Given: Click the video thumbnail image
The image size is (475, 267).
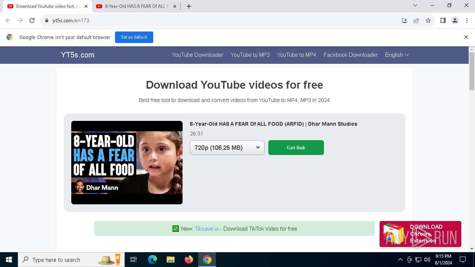Looking at the screenshot, I should (x=127, y=162).
